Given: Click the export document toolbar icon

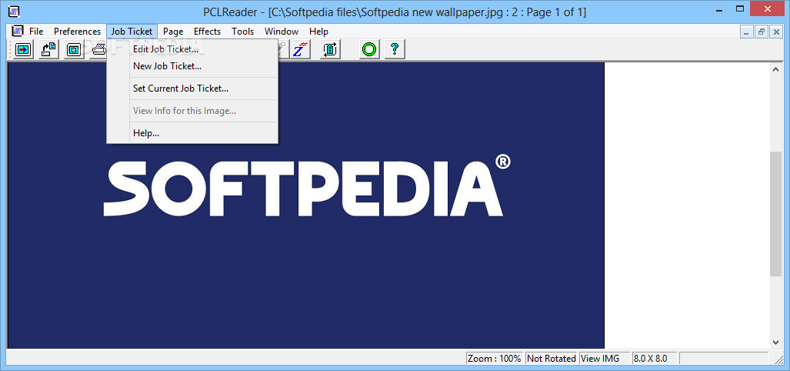Looking at the screenshot, I should 49,49.
